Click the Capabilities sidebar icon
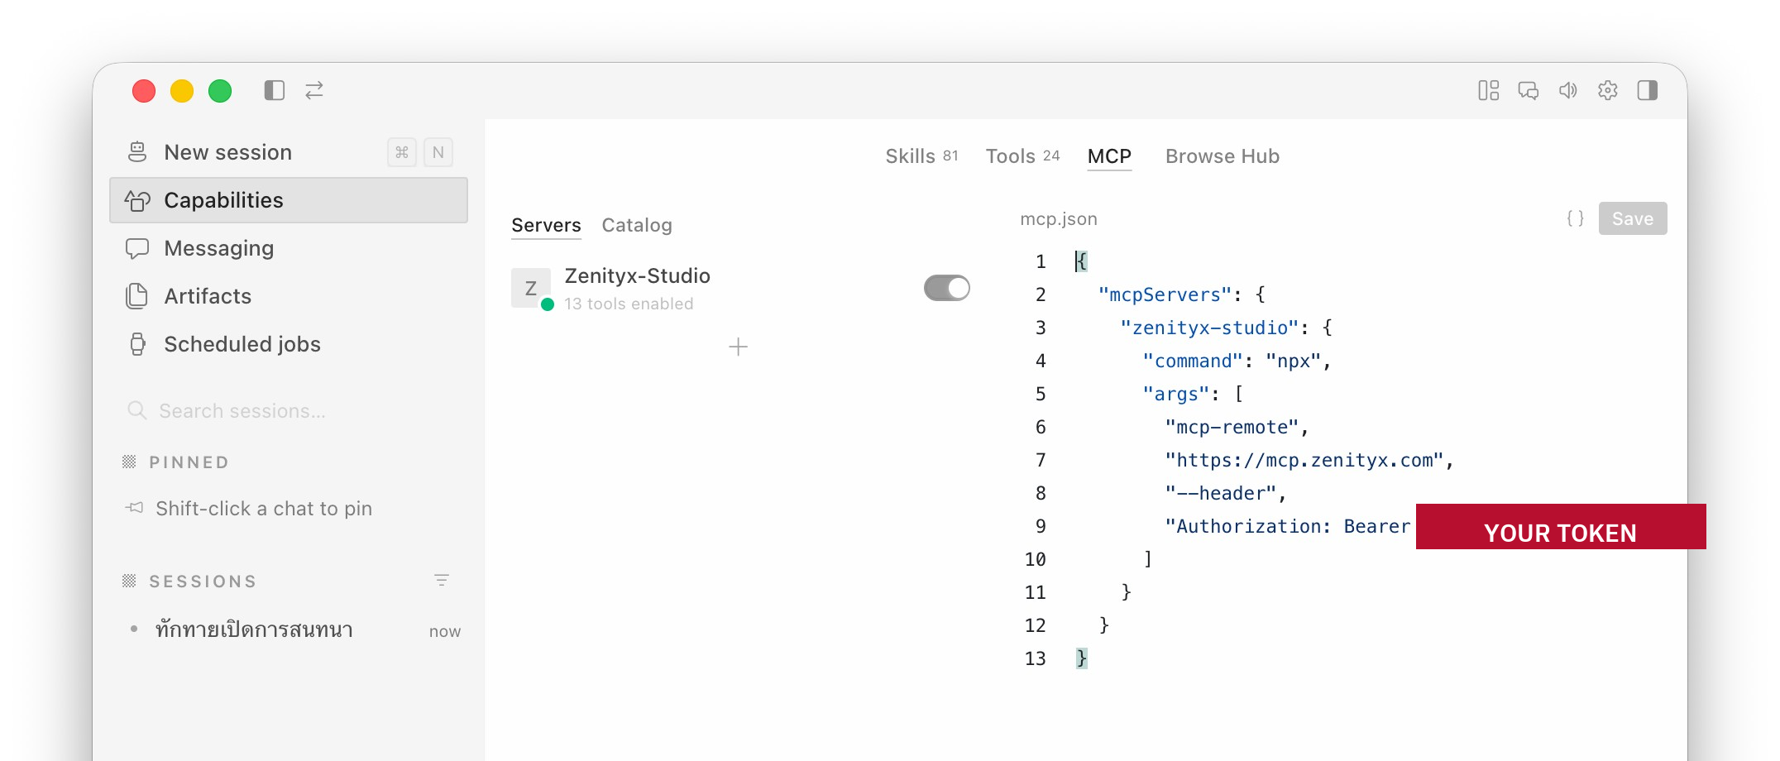Screen dimensions: 1780x761 (137, 200)
